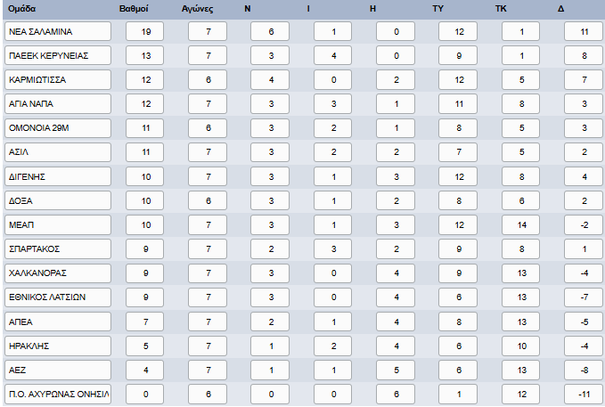The height and width of the screenshot is (407, 605).
Task: Select the ΠΑΕΕΚ ΚΕΡΥΝΕΙΑΣ team name cell
Action: coord(58,55)
